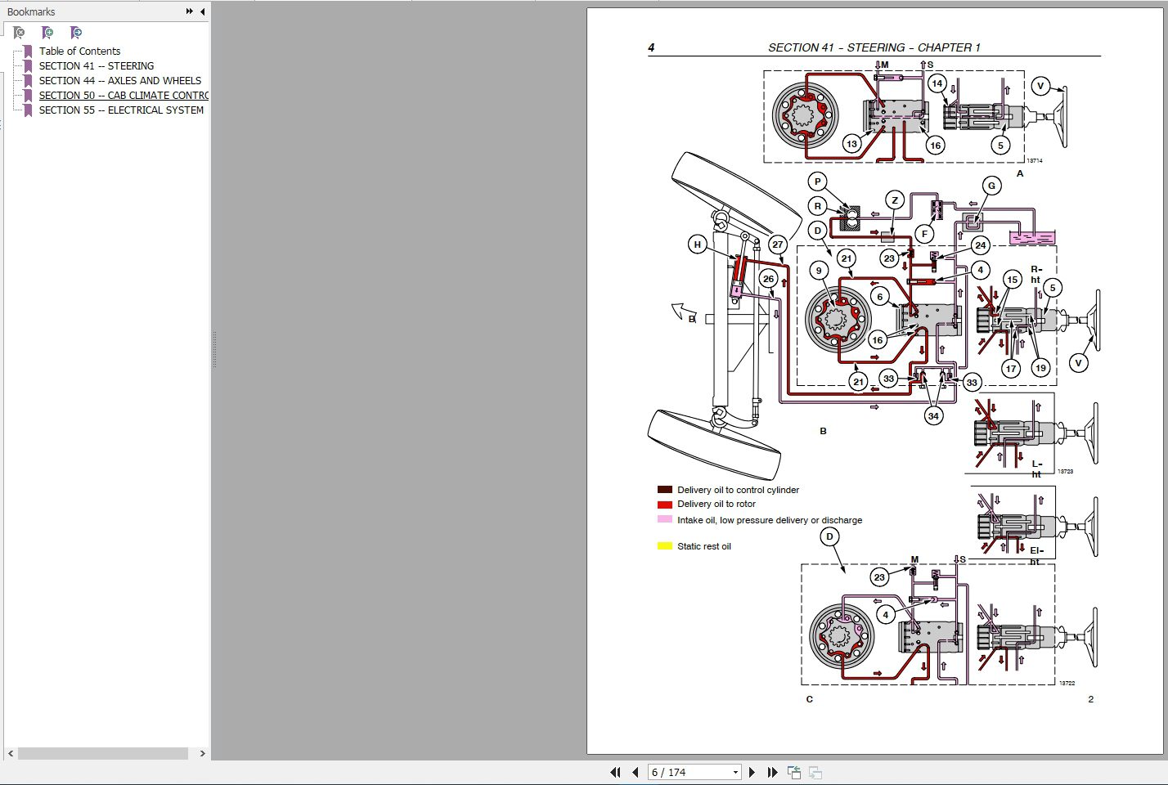Click bookmark icon beside SECTION 55 -- ELECTRICAL SYSTEM
This screenshot has height=785, width=1168.
tap(28, 110)
